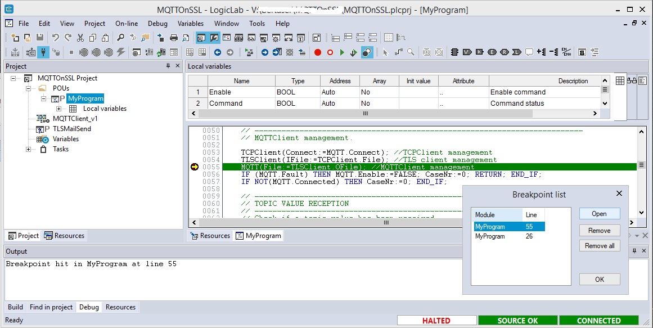Cut selection with the scissors icon
The width and height of the screenshot is (653, 328).
80,38
